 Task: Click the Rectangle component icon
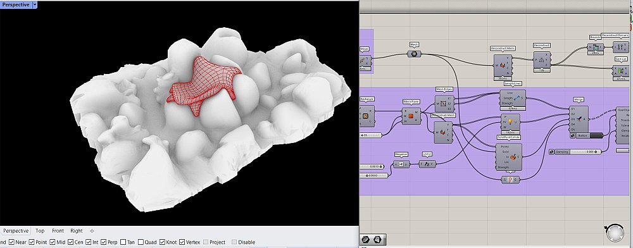(365, 116)
